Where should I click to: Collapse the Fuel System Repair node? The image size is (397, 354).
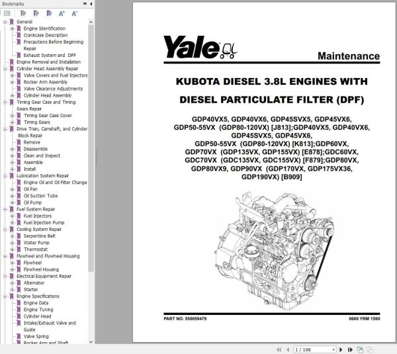(x=5, y=209)
